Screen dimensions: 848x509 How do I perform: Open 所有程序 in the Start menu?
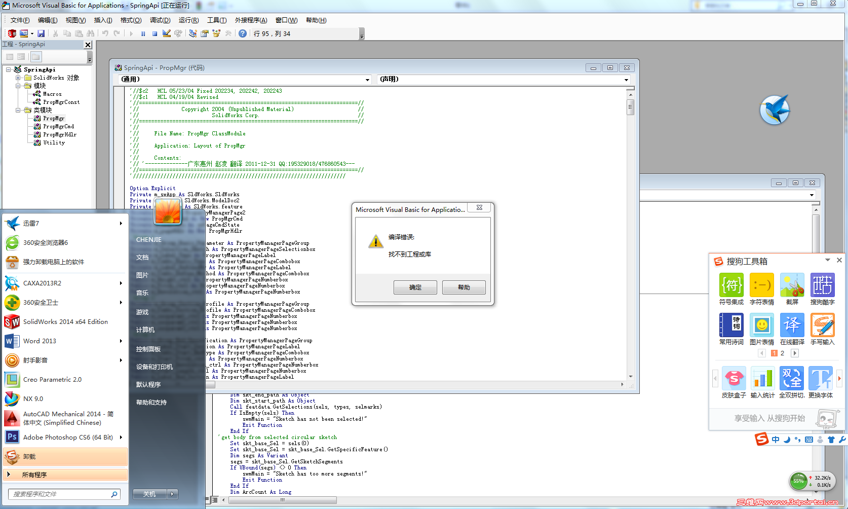click(65, 475)
